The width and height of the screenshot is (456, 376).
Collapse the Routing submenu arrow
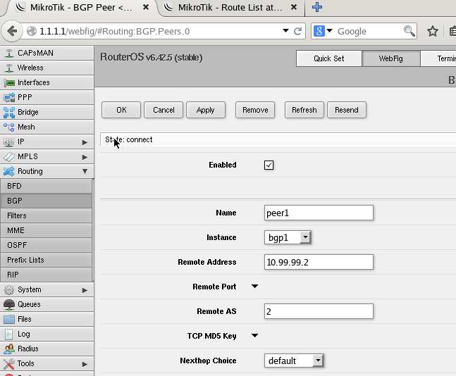coord(85,171)
